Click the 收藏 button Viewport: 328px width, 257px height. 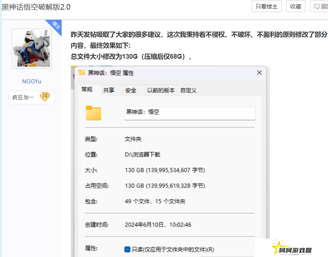click(296, 7)
